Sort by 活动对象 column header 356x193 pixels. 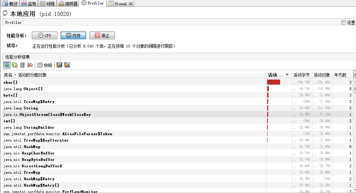(x=322, y=75)
